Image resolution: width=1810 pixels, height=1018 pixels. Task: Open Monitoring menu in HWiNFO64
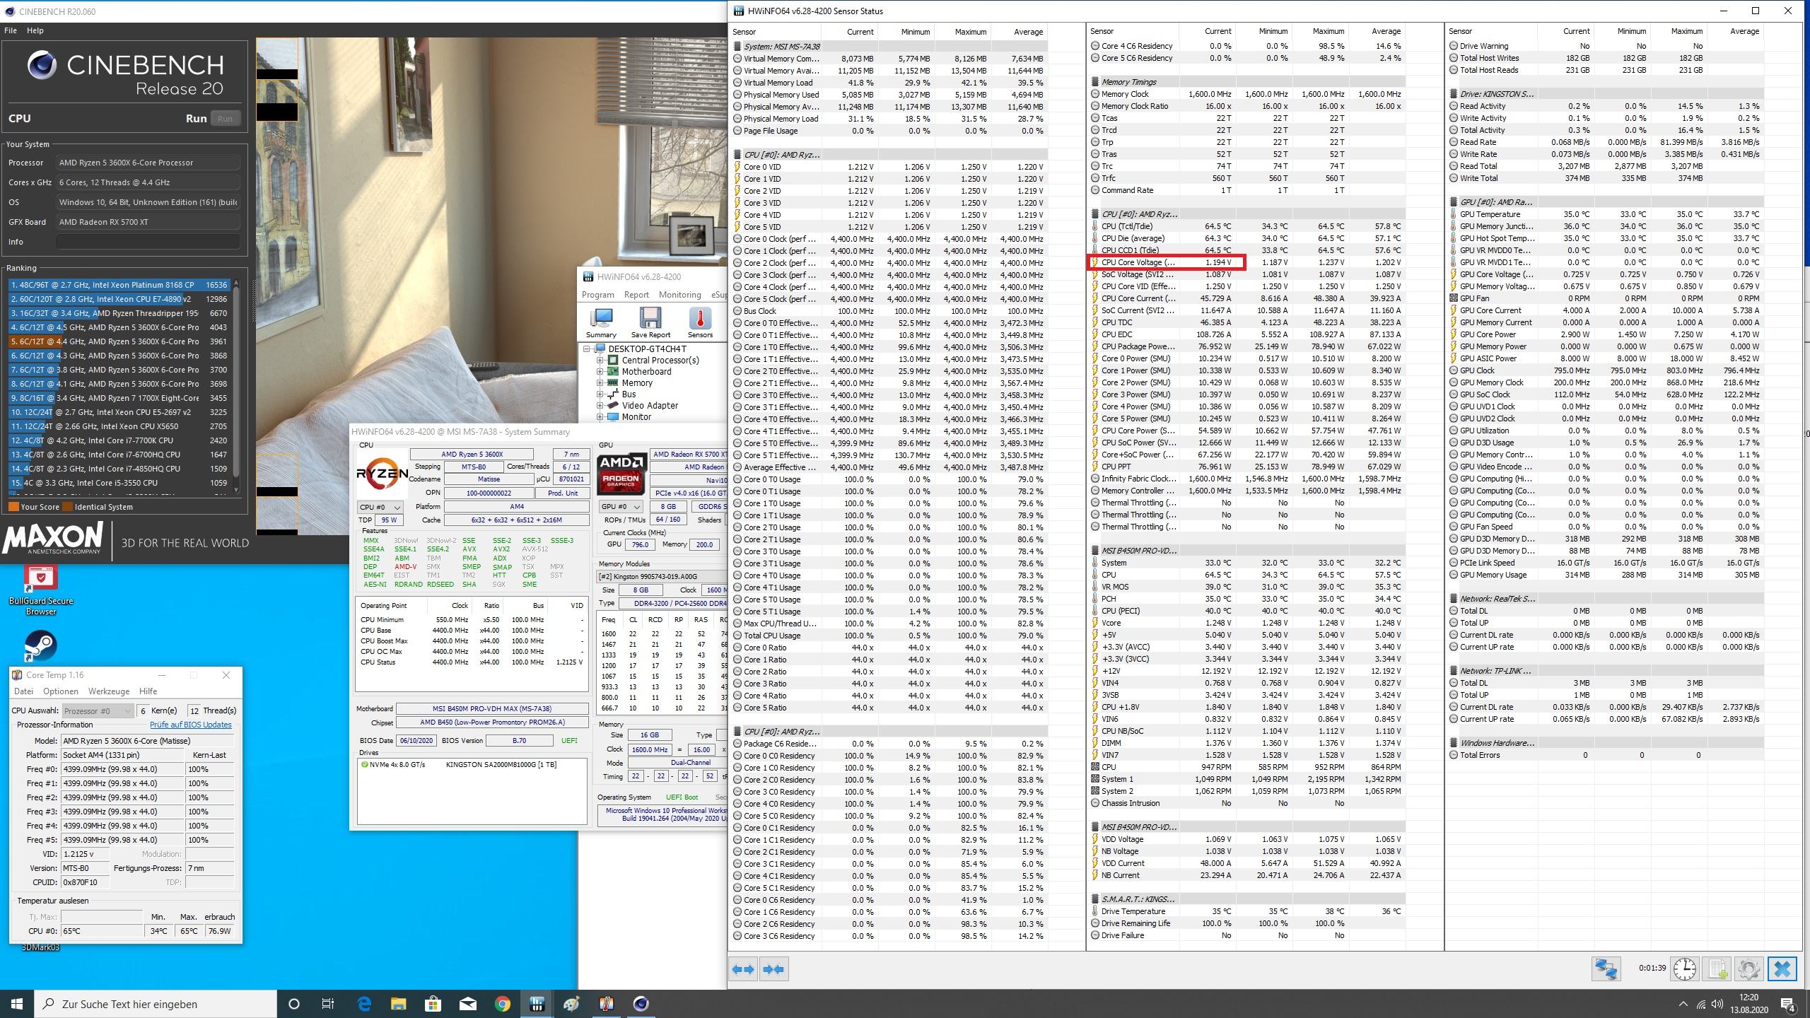tap(679, 295)
